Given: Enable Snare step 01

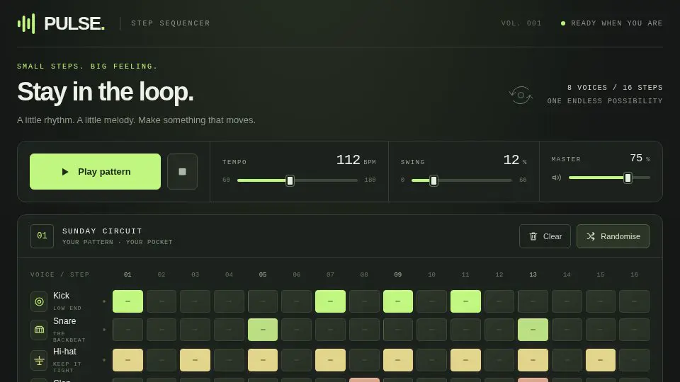Looking at the screenshot, I should click(x=127, y=330).
